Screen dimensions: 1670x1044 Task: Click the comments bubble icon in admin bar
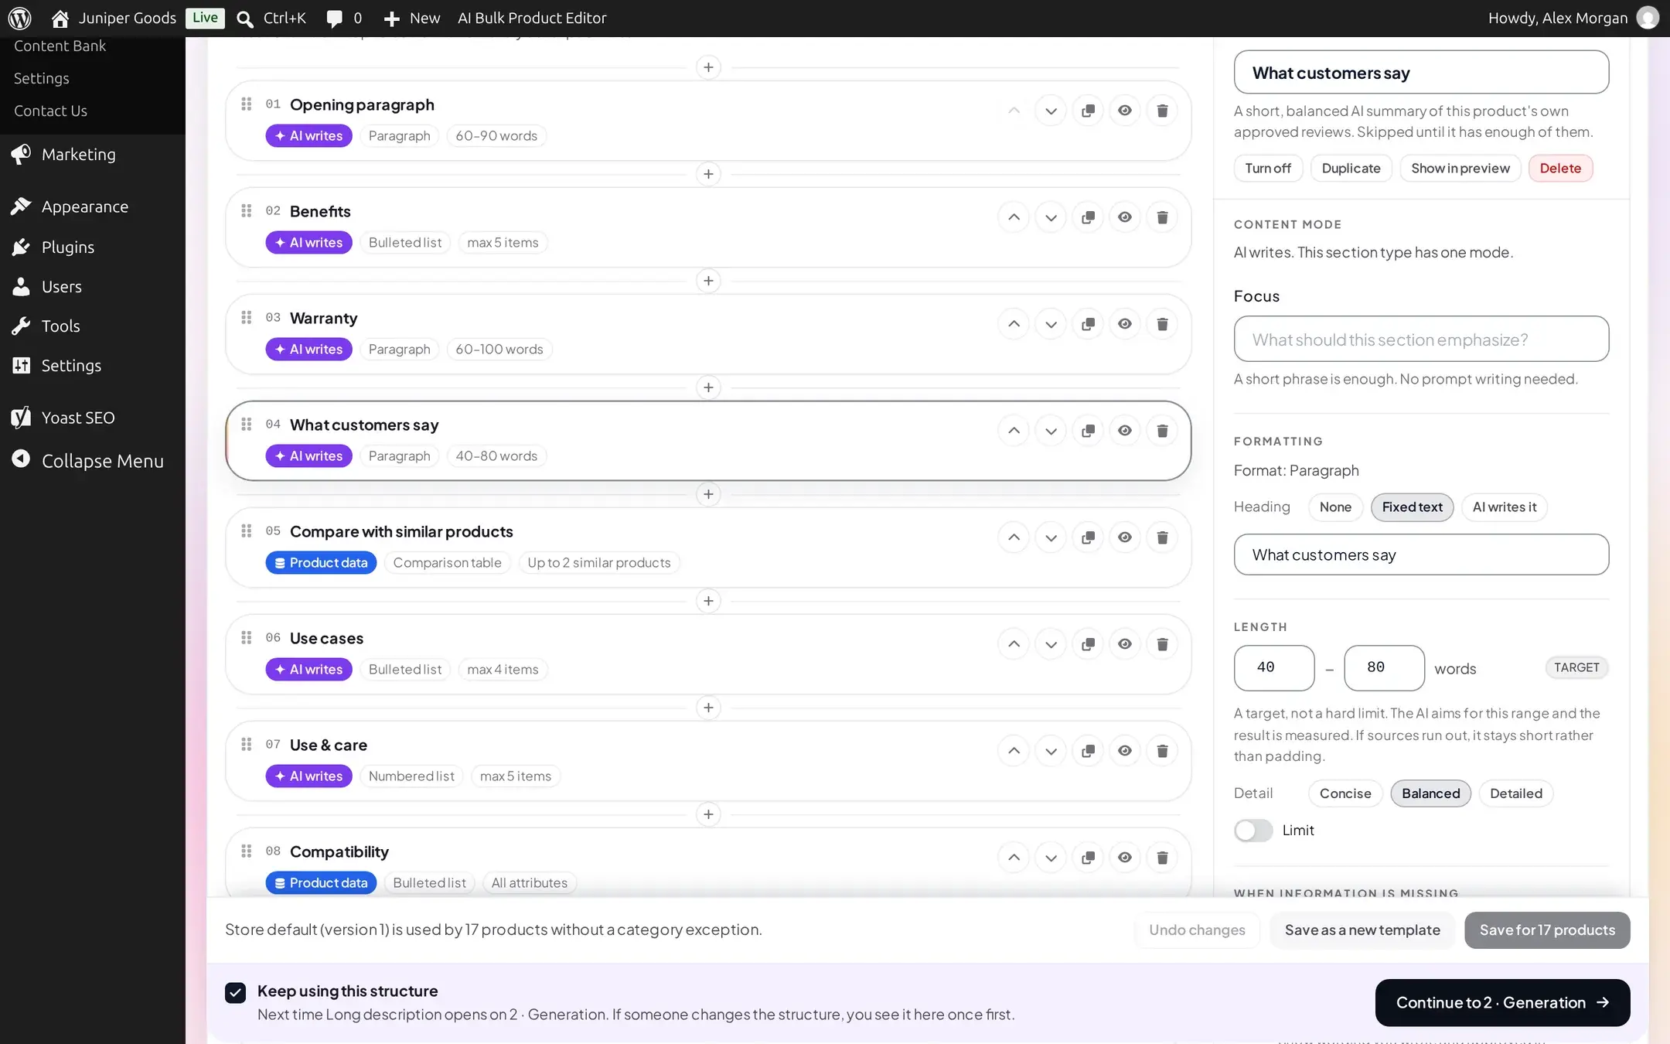click(334, 19)
